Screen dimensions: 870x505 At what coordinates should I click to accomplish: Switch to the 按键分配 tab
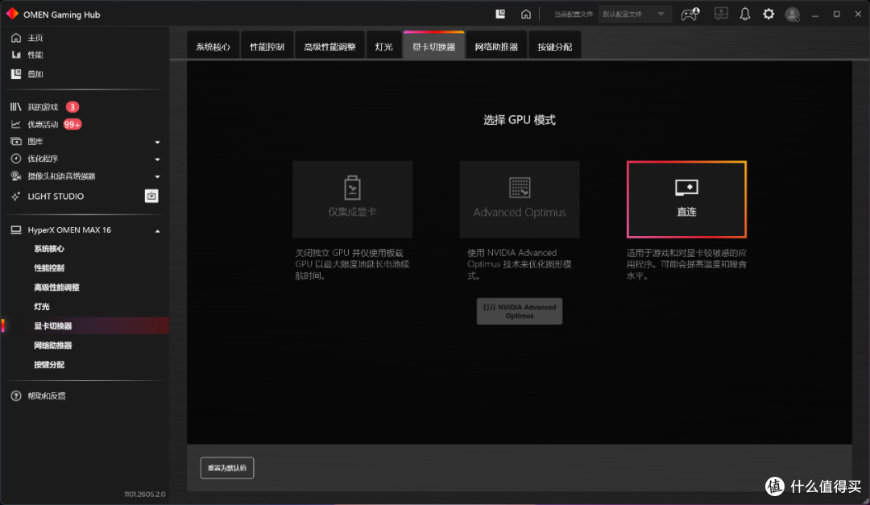555,47
